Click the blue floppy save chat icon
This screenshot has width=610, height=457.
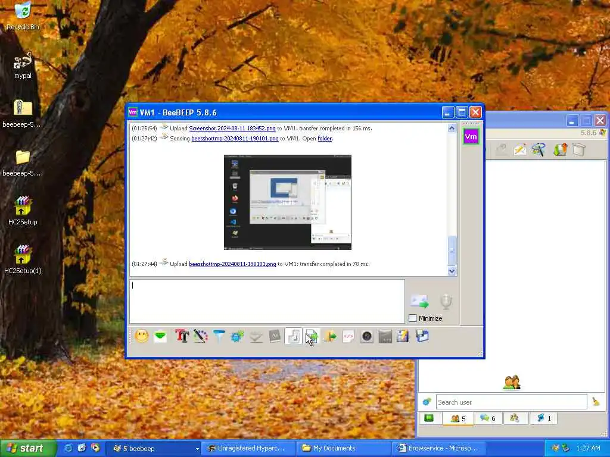(422, 336)
